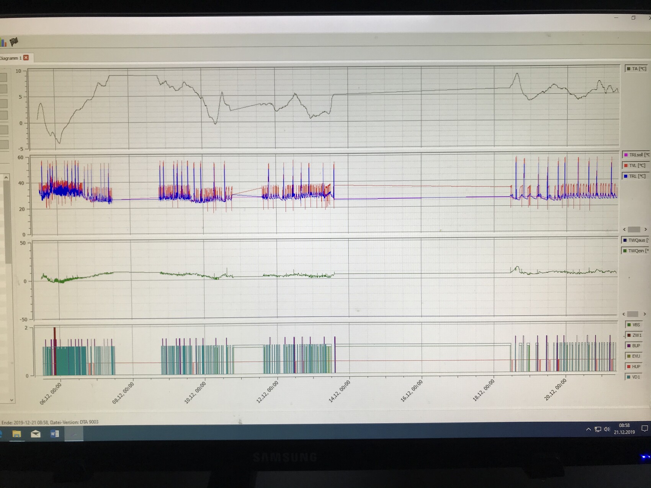The image size is (651, 488).
Task: Open the volume control in system tray
Action: pyautogui.click(x=607, y=429)
